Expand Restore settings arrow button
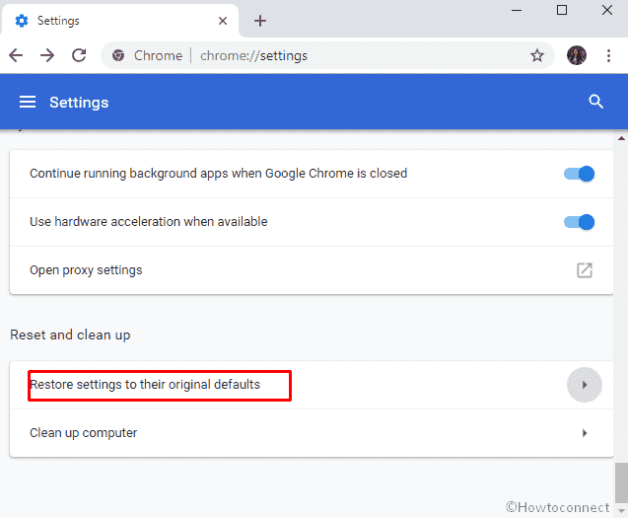This screenshot has height=518, width=628. (585, 385)
